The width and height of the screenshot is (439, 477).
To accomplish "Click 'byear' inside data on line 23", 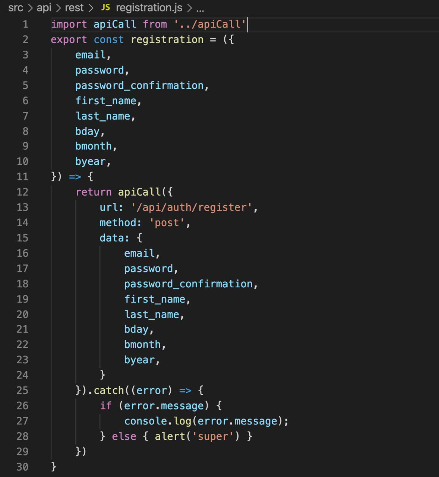I will [x=139, y=360].
